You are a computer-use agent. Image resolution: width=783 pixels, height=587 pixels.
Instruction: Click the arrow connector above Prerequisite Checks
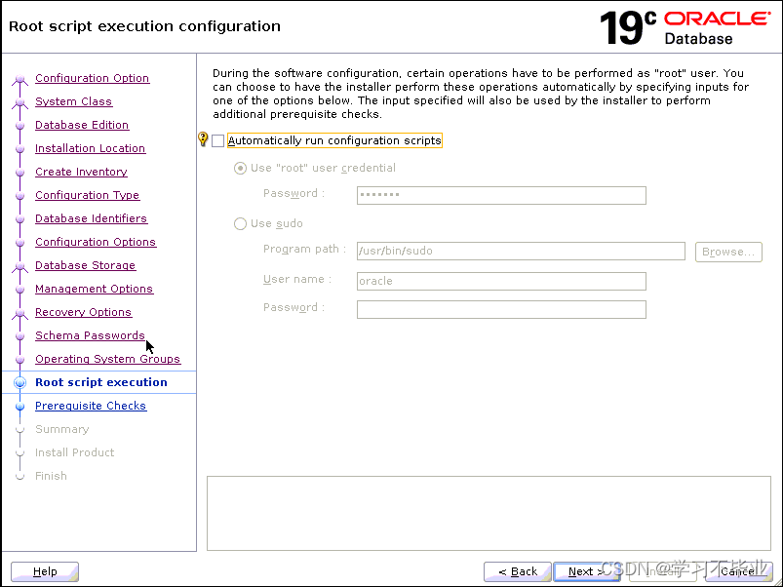pyautogui.click(x=21, y=395)
